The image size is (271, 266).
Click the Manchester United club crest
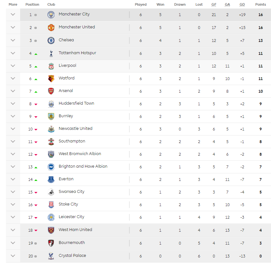pos(51,27)
